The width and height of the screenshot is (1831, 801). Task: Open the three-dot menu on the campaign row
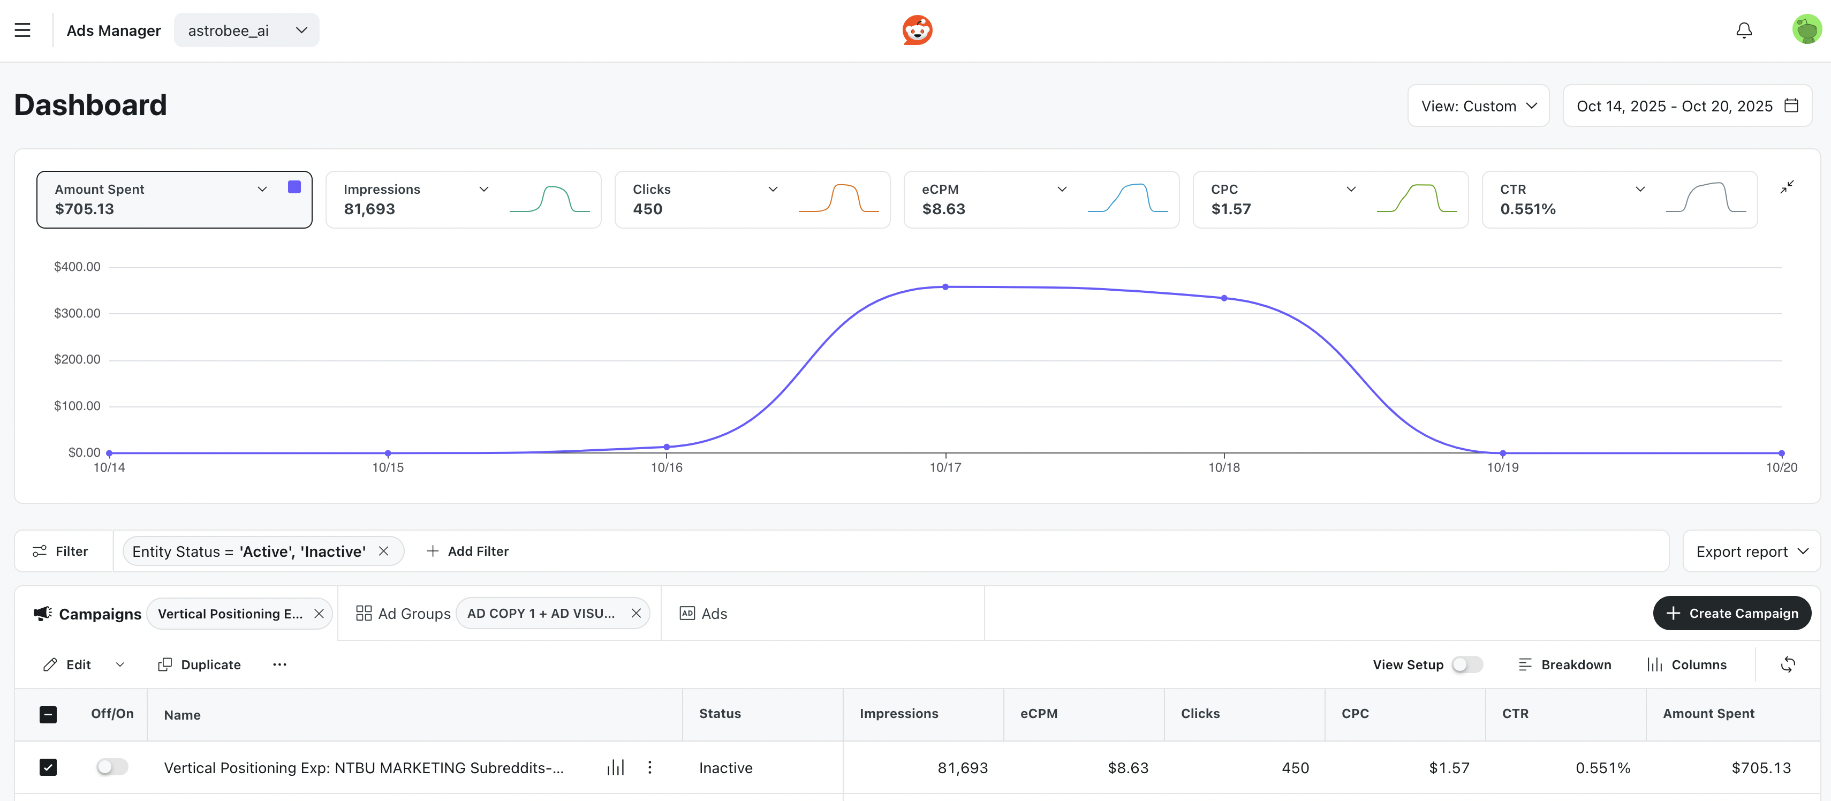point(649,768)
